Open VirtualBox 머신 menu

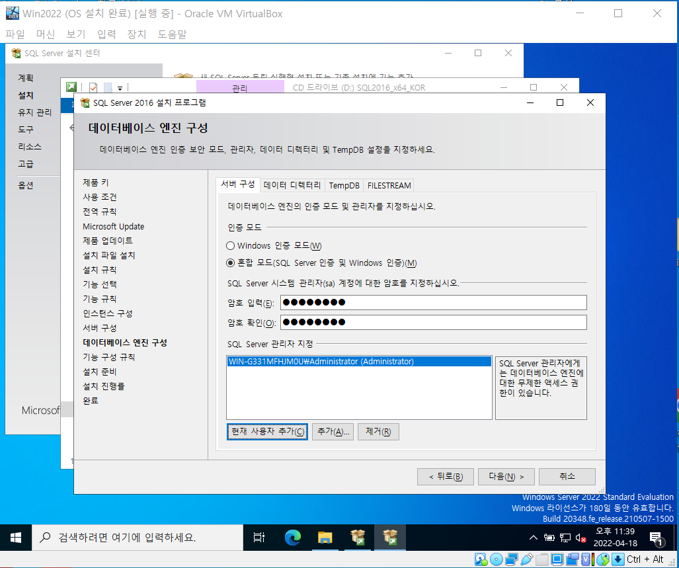(x=45, y=34)
